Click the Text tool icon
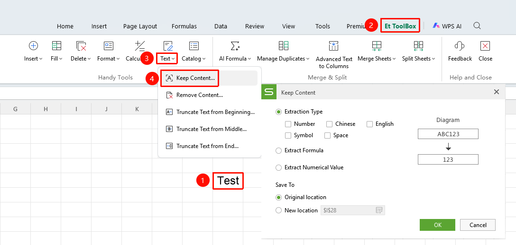 click(x=168, y=45)
